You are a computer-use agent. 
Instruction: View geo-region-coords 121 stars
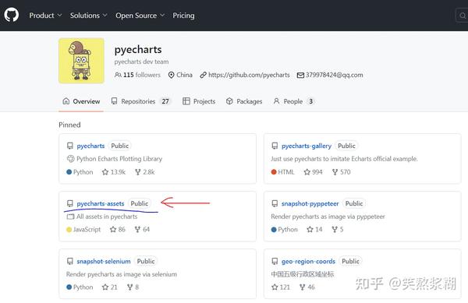[281, 287]
